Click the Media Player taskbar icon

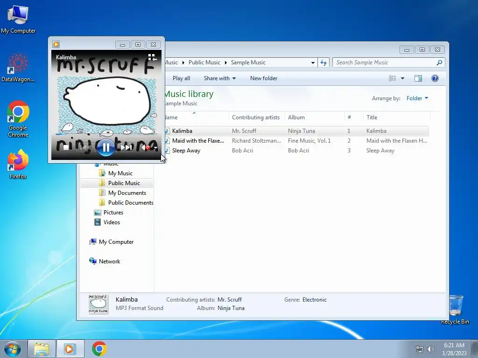pyautogui.click(x=70, y=349)
